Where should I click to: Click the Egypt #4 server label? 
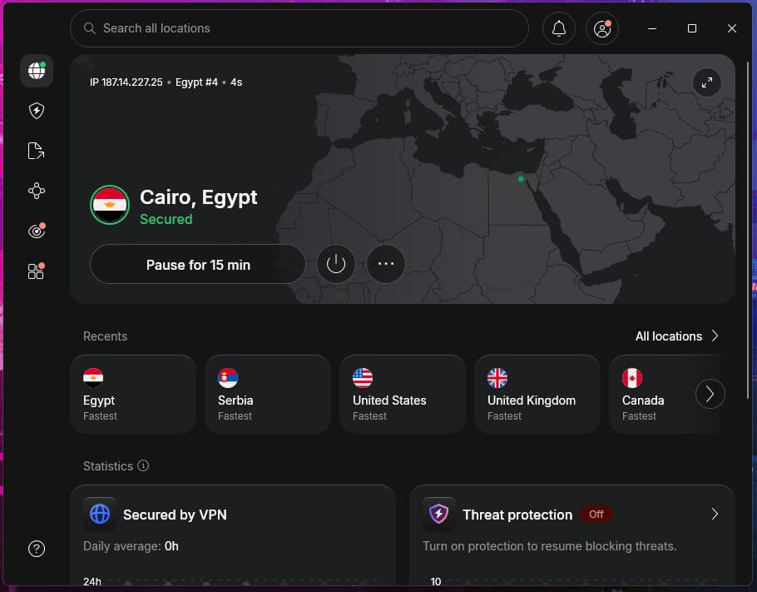(196, 82)
